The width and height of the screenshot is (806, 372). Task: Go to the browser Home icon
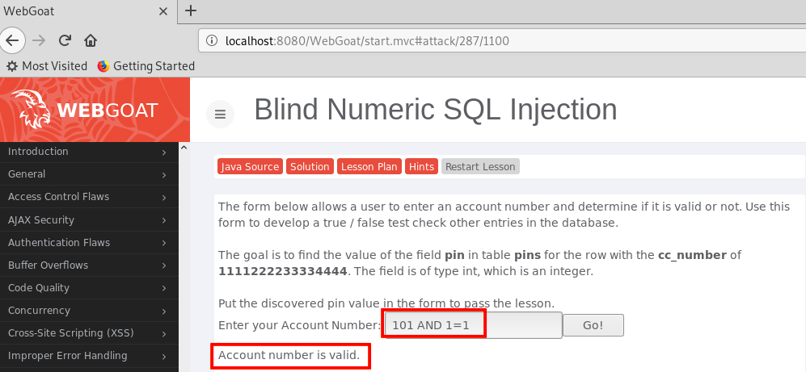[91, 40]
